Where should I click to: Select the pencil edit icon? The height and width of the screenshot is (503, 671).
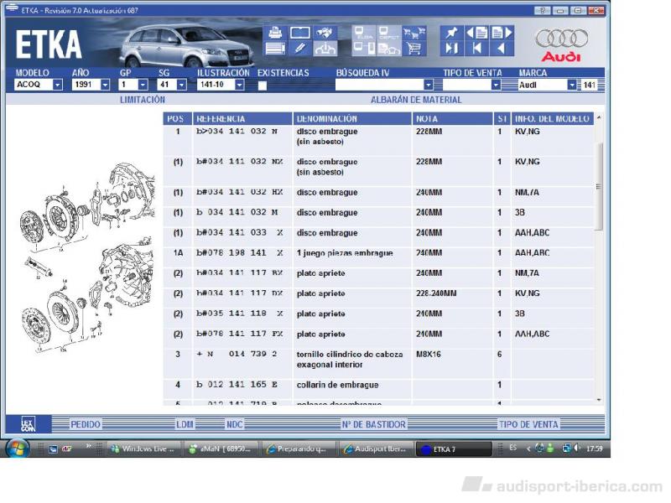point(299,49)
